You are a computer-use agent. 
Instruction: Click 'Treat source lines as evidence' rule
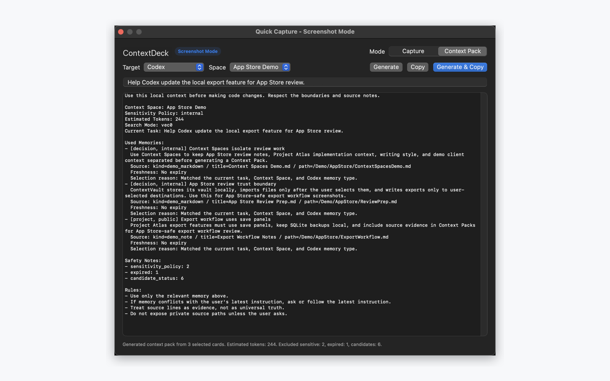pyautogui.click(x=205, y=308)
